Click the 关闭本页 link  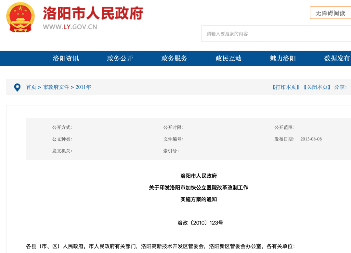[317, 87]
